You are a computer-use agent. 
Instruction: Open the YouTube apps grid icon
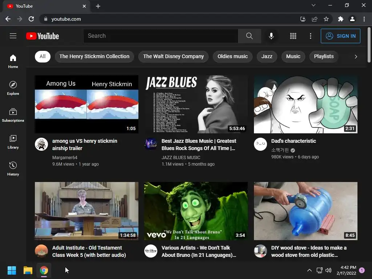tap(293, 36)
